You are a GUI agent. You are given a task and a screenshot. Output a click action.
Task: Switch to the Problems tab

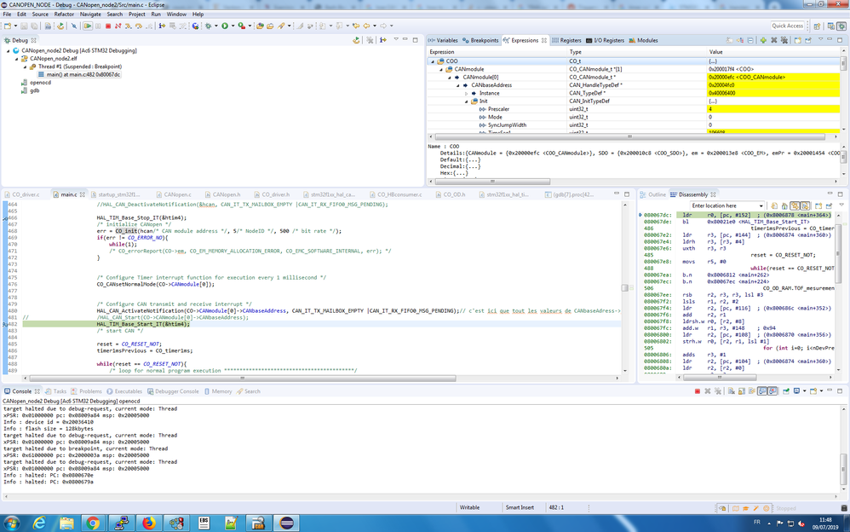tap(86, 391)
